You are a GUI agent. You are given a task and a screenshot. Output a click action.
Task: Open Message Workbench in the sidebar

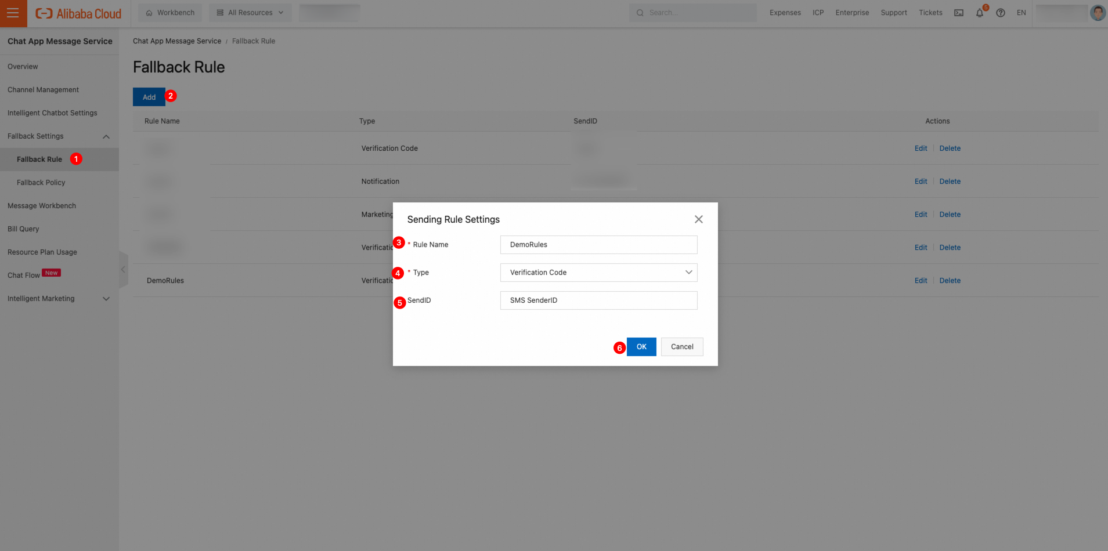tap(42, 206)
